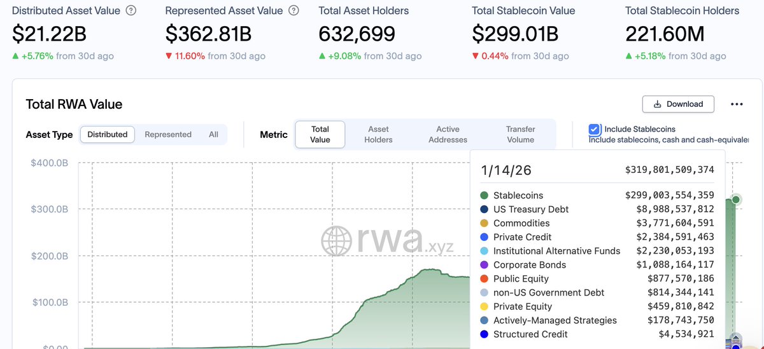Switch metric to Transfer Volume

[521, 134]
